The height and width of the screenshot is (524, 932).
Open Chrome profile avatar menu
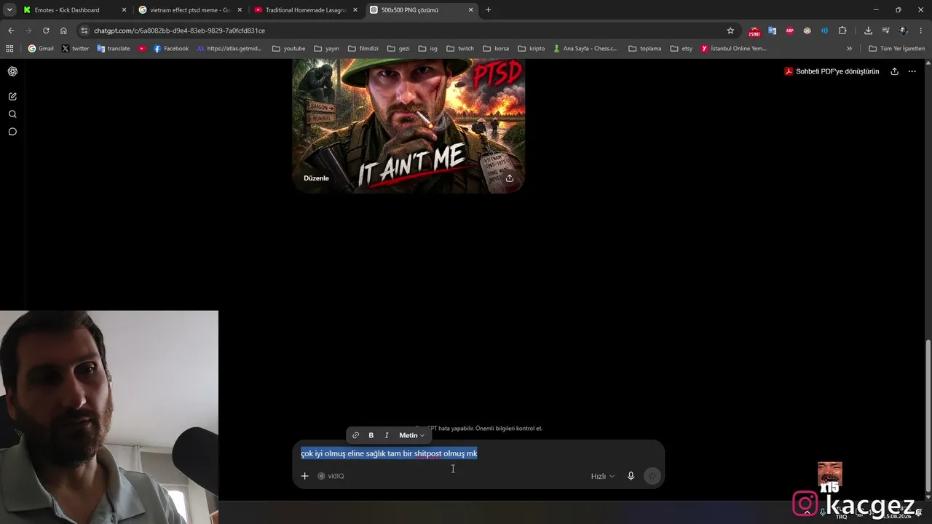pos(903,31)
